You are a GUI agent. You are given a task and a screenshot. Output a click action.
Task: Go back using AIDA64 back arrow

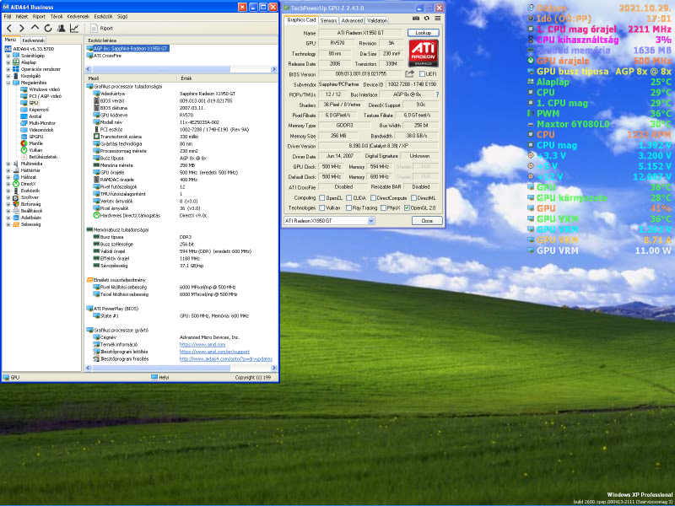tap(9, 28)
